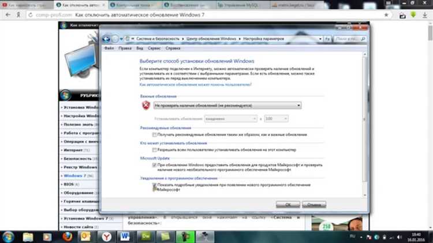The height and width of the screenshot is (243, 433).
Task: Click the red shield icon under important updates
Action: [146, 105]
